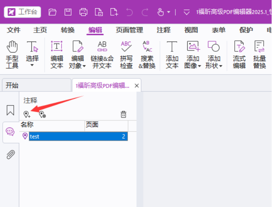Open Spell Check (拼写检查)
This screenshot has width=272, height=207.
[x=126, y=55]
